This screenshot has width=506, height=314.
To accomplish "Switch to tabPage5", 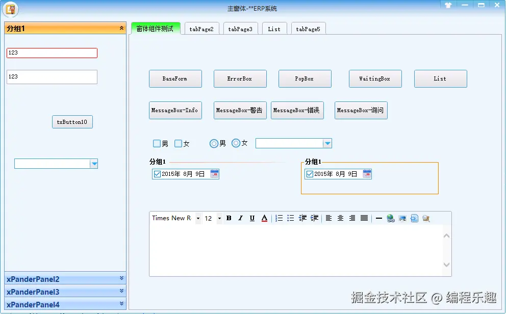I will coord(308,29).
